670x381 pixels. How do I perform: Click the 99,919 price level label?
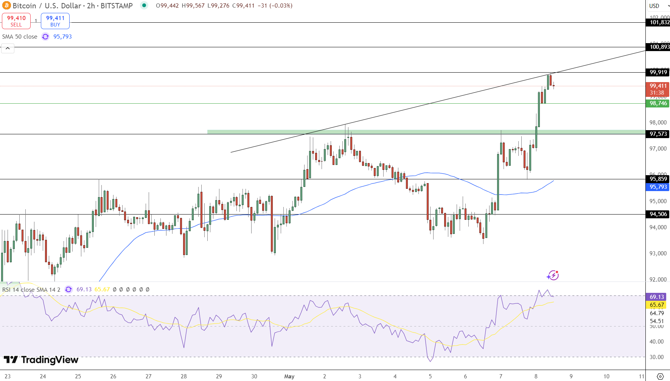pyautogui.click(x=658, y=72)
